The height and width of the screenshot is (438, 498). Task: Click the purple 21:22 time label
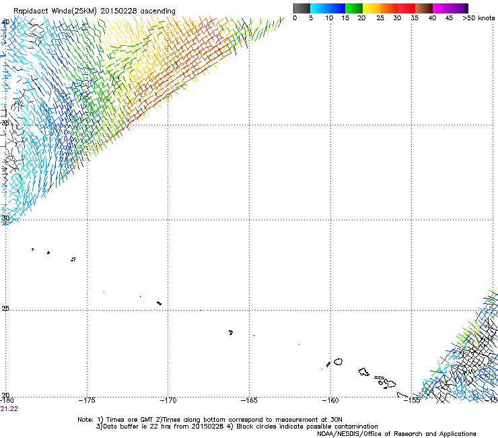[9, 409]
